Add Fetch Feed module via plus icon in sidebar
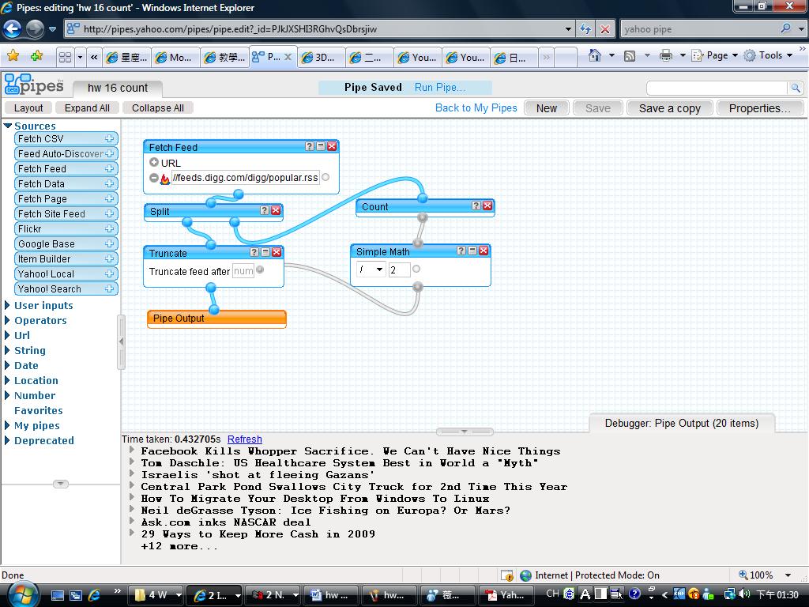 (109, 168)
